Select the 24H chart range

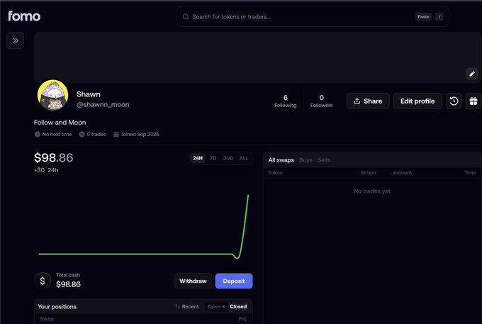[x=197, y=158]
